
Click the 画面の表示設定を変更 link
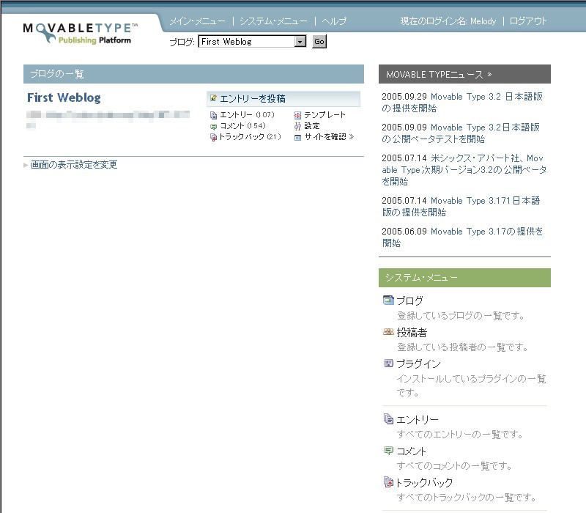click(x=74, y=164)
